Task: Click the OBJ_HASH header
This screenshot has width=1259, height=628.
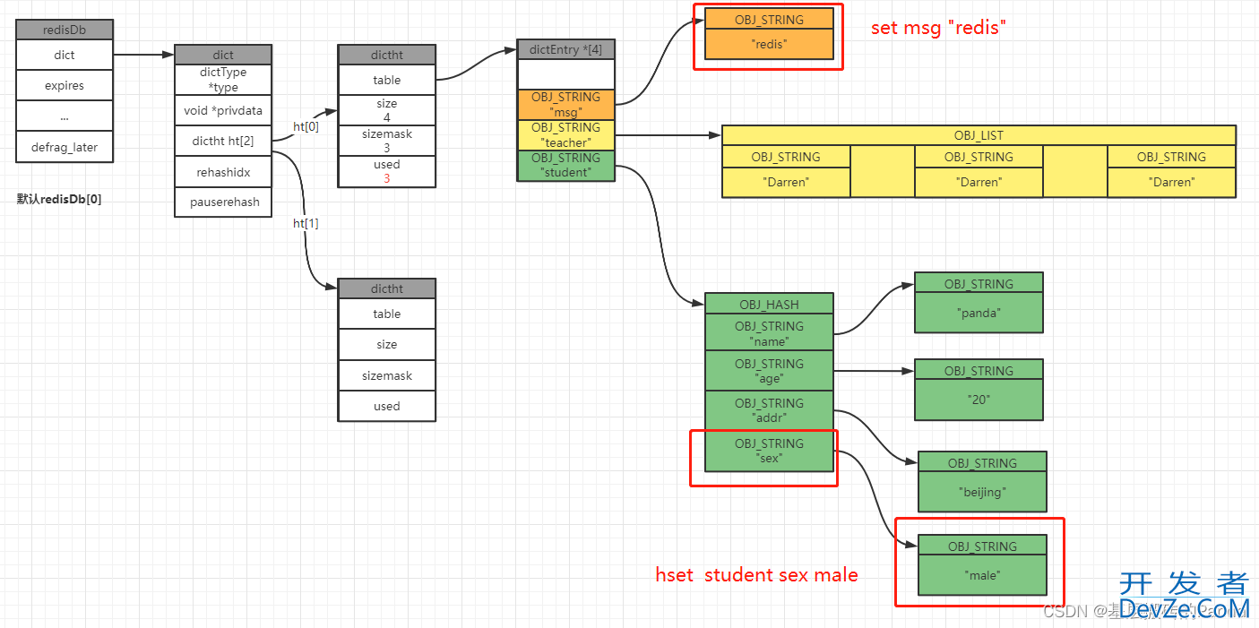Action: point(769,303)
